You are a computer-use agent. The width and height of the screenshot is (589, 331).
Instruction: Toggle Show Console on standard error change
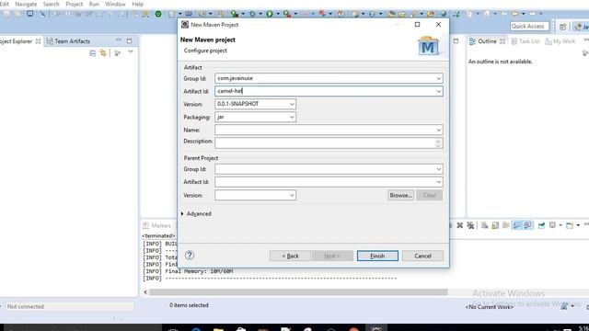[527, 225]
